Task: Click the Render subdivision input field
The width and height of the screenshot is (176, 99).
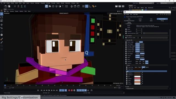Action: pyautogui.click(x=139, y=31)
